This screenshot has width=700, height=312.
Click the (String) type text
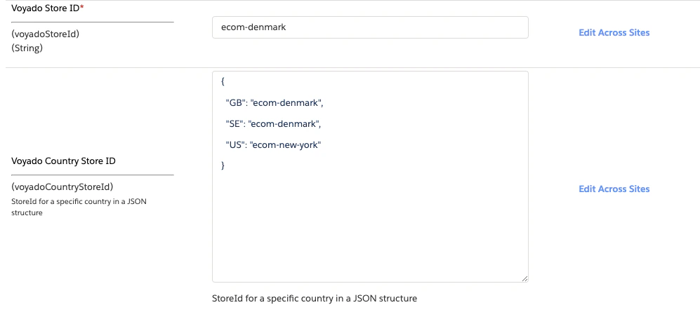(x=27, y=48)
